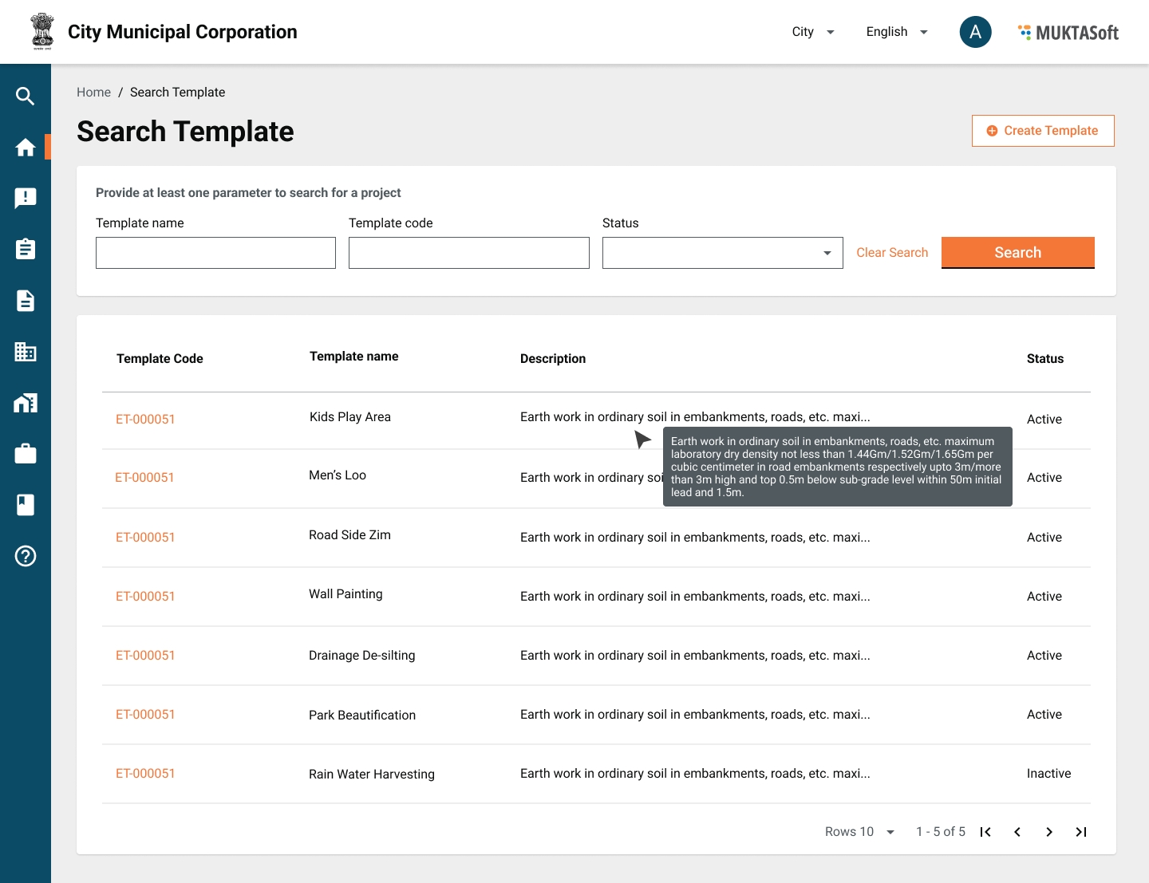Click the complaints chat-alert sidebar icon
The height and width of the screenshot is (883, 1149).
pyautogui.click(x=26, y=199)
